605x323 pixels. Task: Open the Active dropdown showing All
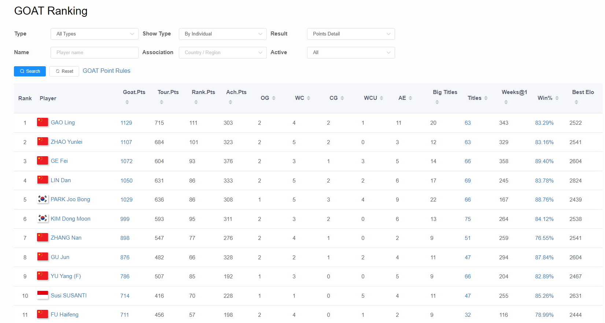point(351,52)
